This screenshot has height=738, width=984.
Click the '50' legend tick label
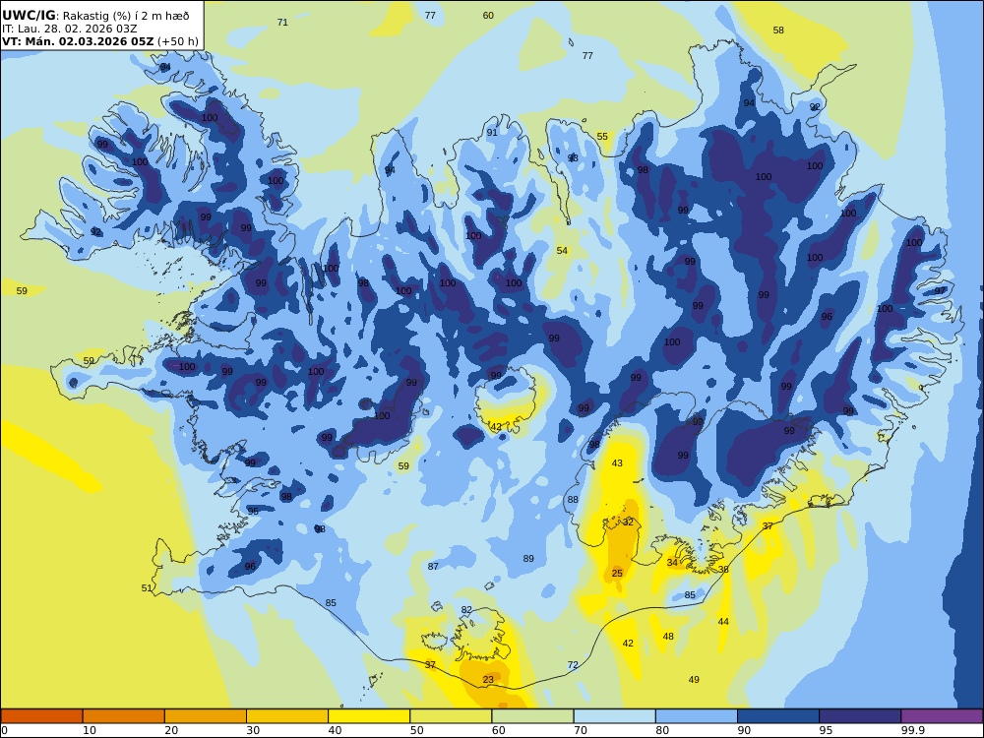pos(416,730)
